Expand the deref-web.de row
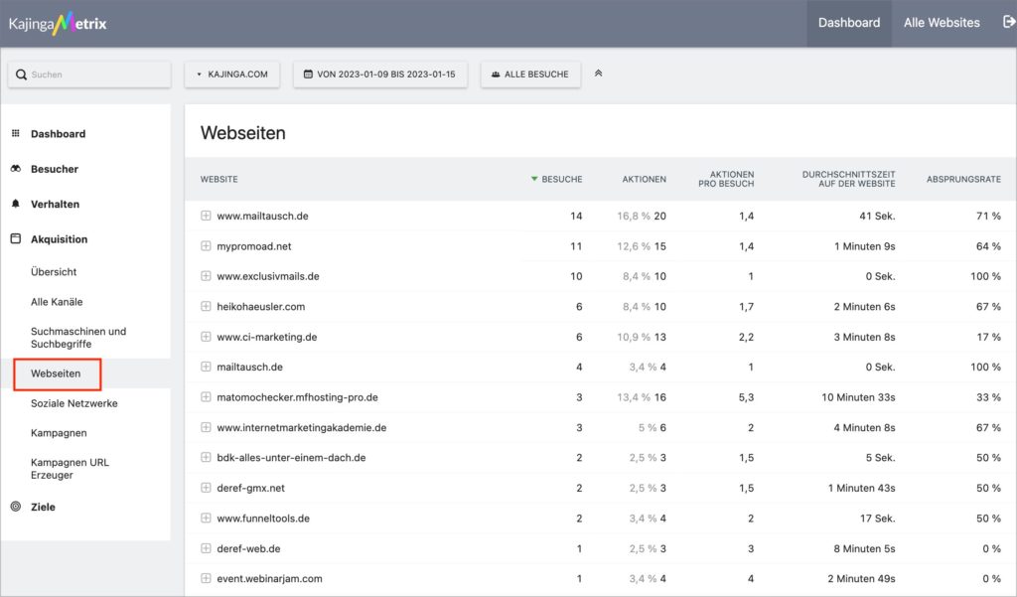 [206, 548]
